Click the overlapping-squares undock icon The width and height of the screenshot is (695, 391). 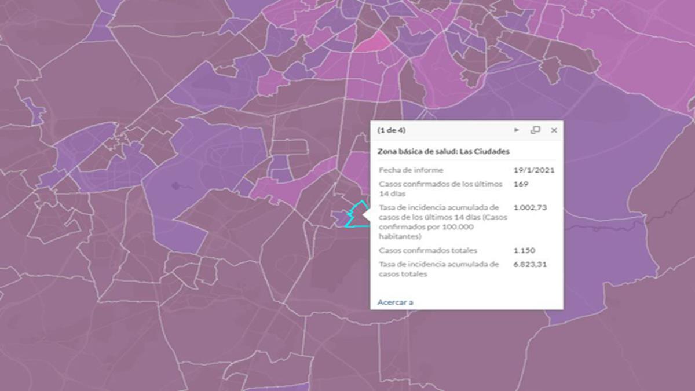coord(535,130)
